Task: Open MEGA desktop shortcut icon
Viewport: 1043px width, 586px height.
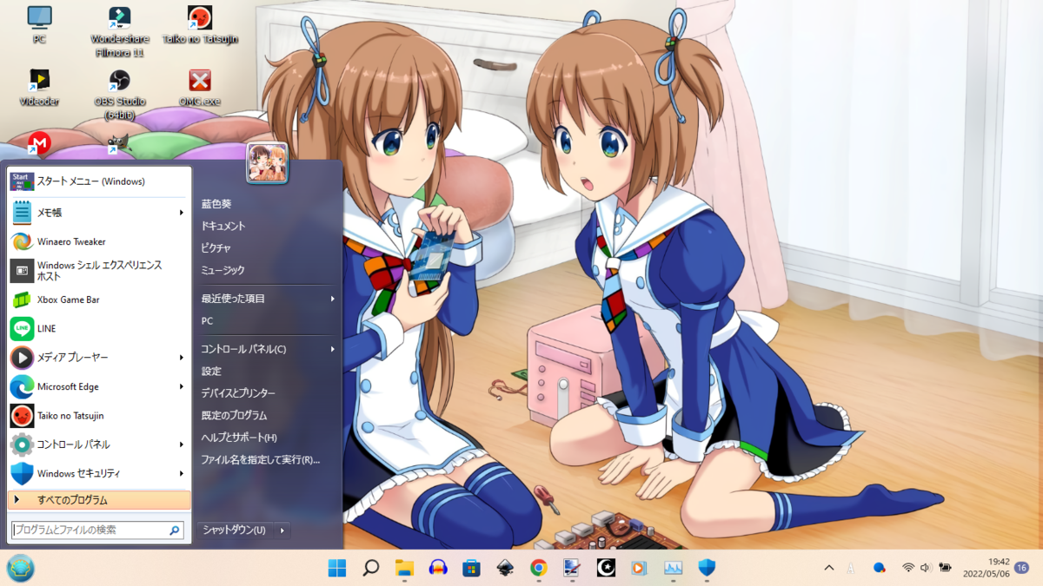Action: pos(39,143)
